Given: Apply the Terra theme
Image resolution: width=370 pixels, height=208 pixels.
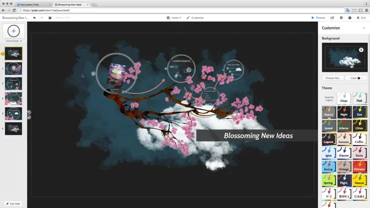Looking at the screenshot, I should coord(360,153).
